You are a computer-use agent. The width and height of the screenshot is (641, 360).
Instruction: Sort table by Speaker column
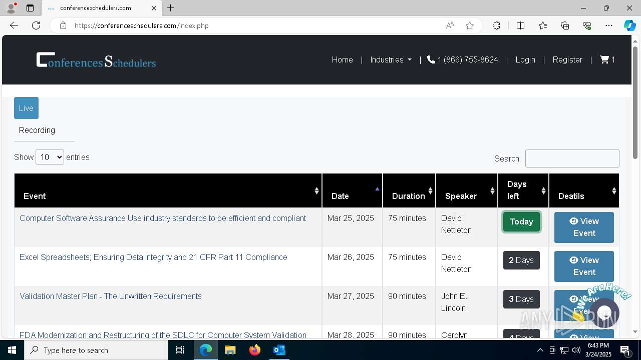click(x=467, y=190)
